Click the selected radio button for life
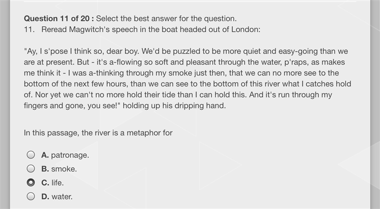The image size is (380, 209). [x=31, y=182]
